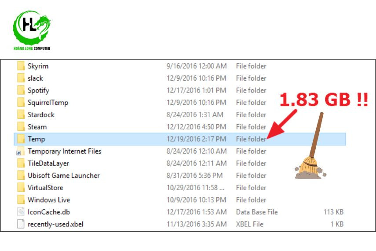The width and height of the screenshot is (376, 251).
Task: Click the Temp folder icon
Action: pyautogui.click(x=21, y=139)
